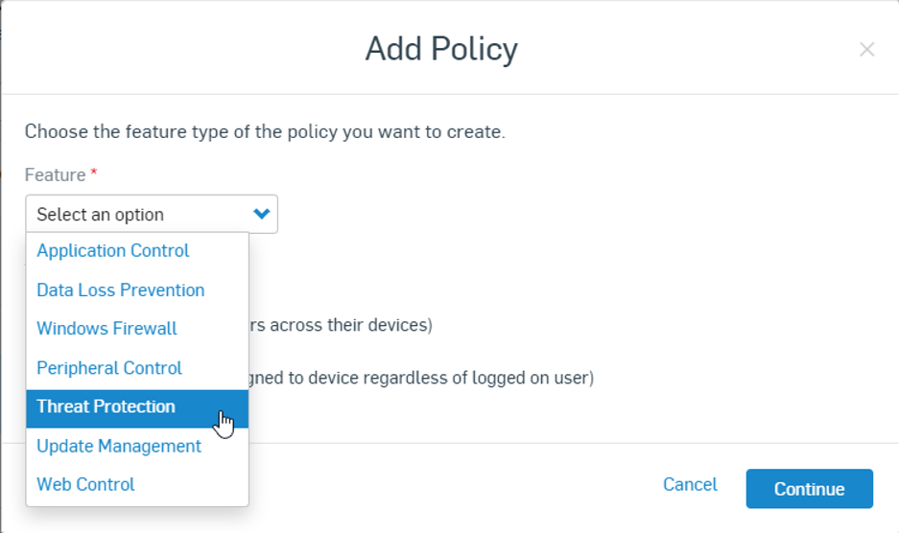Select Application Control from the feature list

coord(113,251)
